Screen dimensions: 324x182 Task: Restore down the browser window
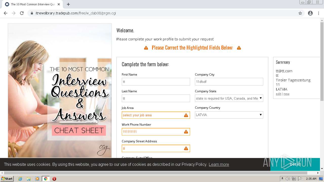pos(309,2)
